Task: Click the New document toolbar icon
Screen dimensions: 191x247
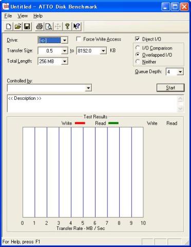Action: coord(9,27)
